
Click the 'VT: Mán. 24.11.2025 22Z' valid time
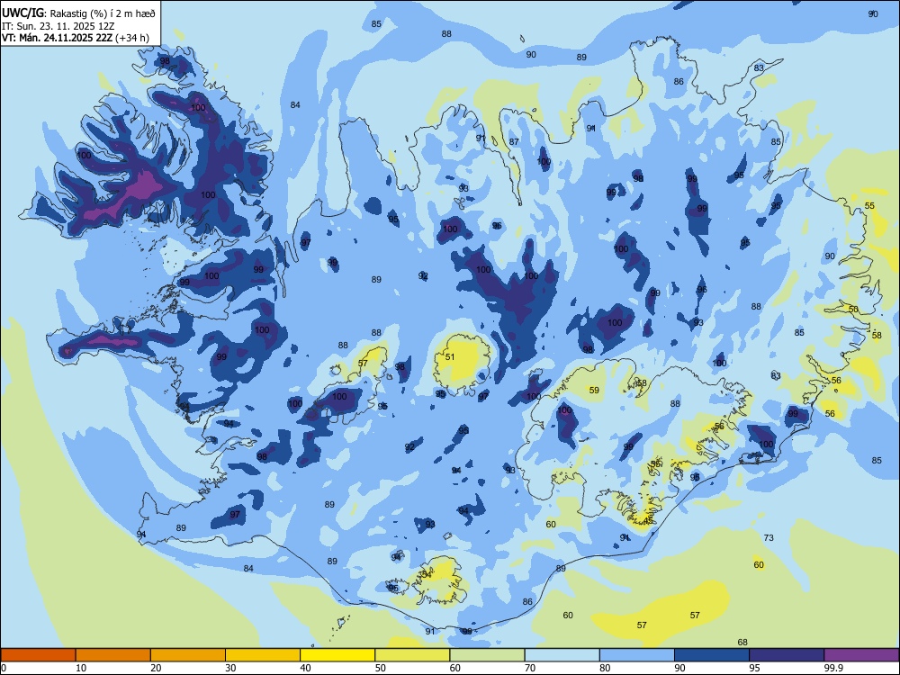pyautogui.click(x=57, y=38)
